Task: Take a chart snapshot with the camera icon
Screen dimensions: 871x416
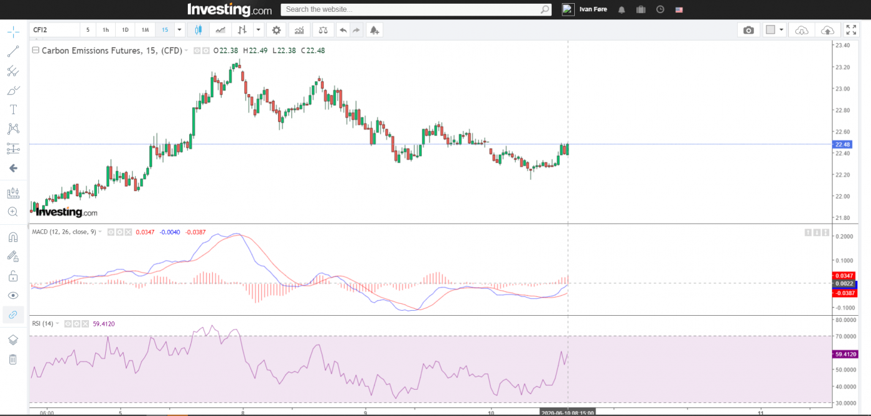Action: pos(748,30)
